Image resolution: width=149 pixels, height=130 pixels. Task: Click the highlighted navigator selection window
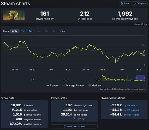tap(140, 78)
